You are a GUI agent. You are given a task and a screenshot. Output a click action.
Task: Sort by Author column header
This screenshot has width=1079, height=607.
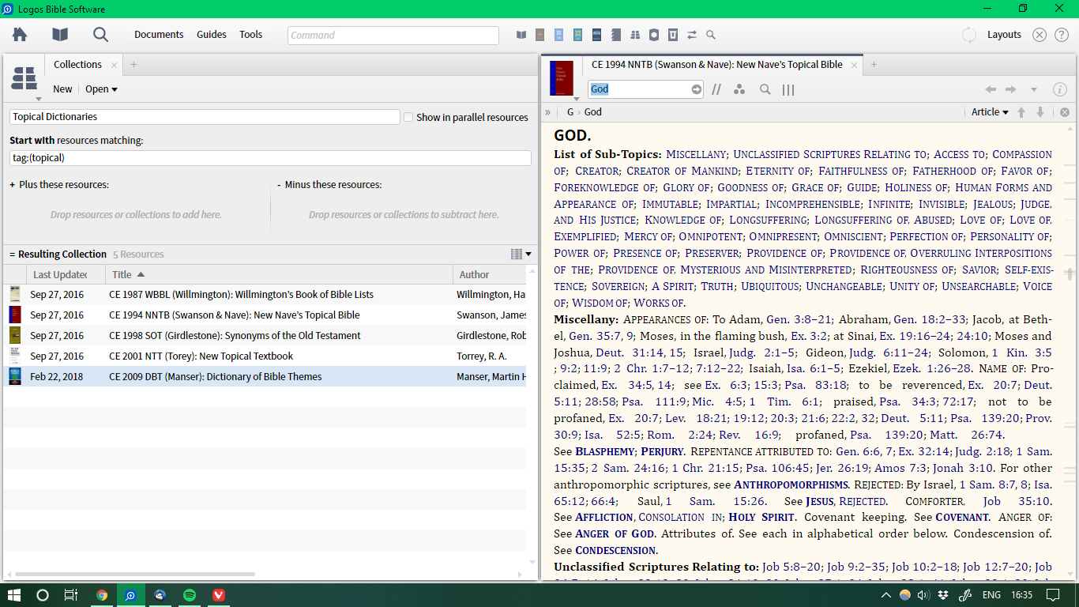(490, 274)
